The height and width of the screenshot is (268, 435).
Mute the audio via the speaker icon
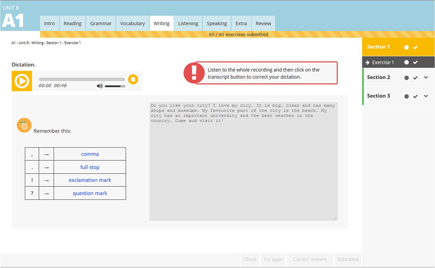click(x=99, y=86)
